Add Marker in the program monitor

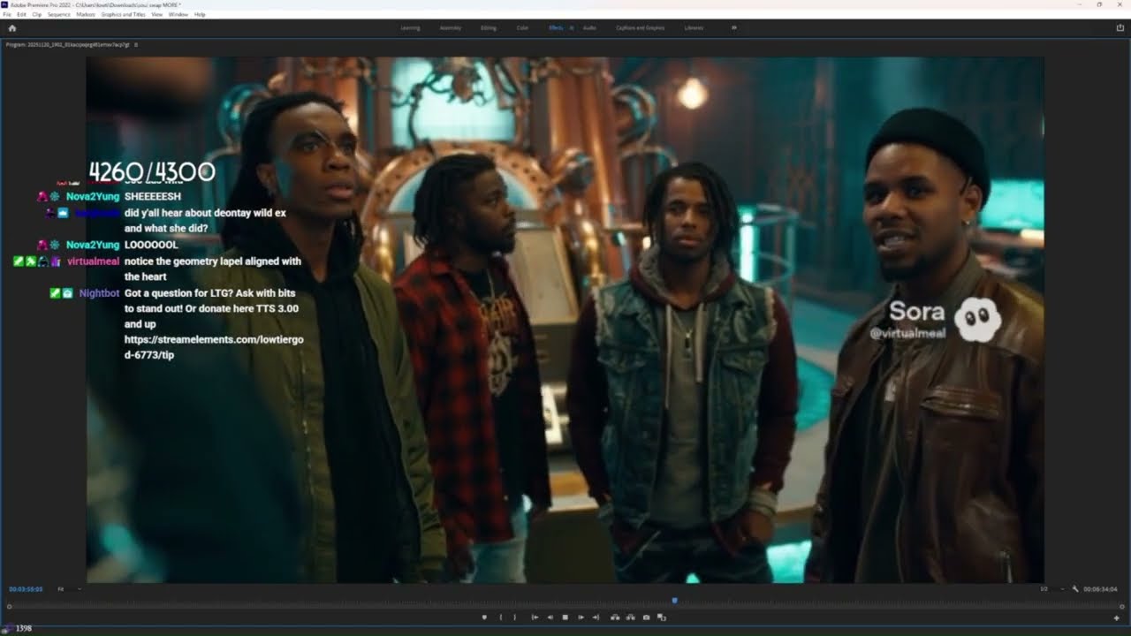coord(484,617)
